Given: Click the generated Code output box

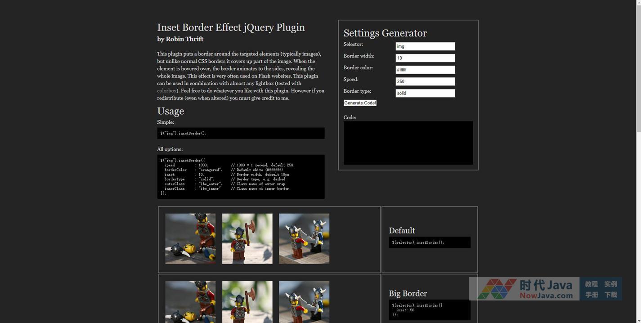Looking at the screenshot, I should (408, 143).
